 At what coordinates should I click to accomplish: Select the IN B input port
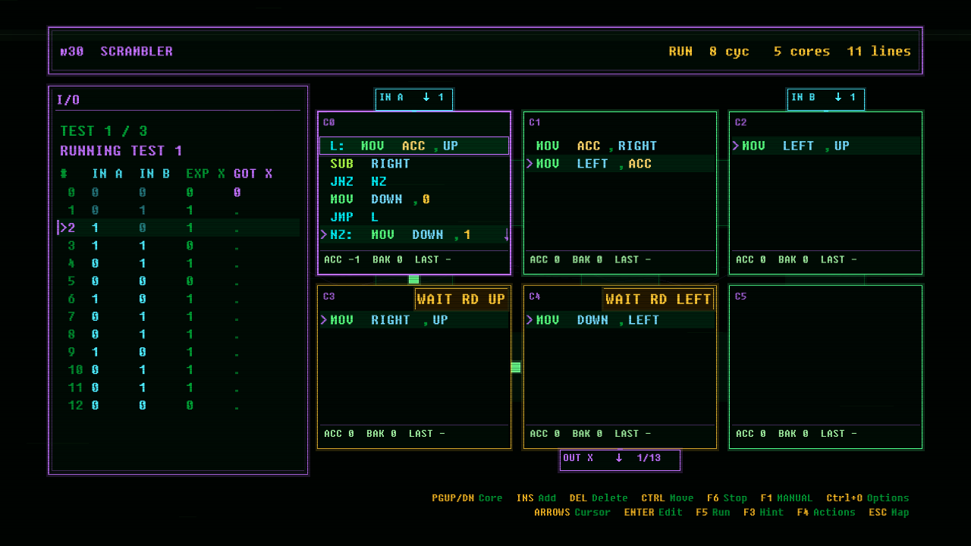(825, 98)
